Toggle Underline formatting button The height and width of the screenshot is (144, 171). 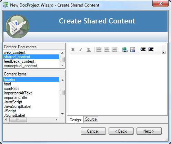coord(89,50)
